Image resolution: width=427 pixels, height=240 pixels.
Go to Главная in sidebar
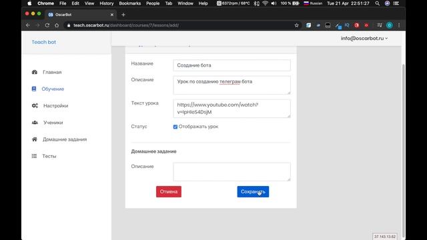click(x=52, y=72)
